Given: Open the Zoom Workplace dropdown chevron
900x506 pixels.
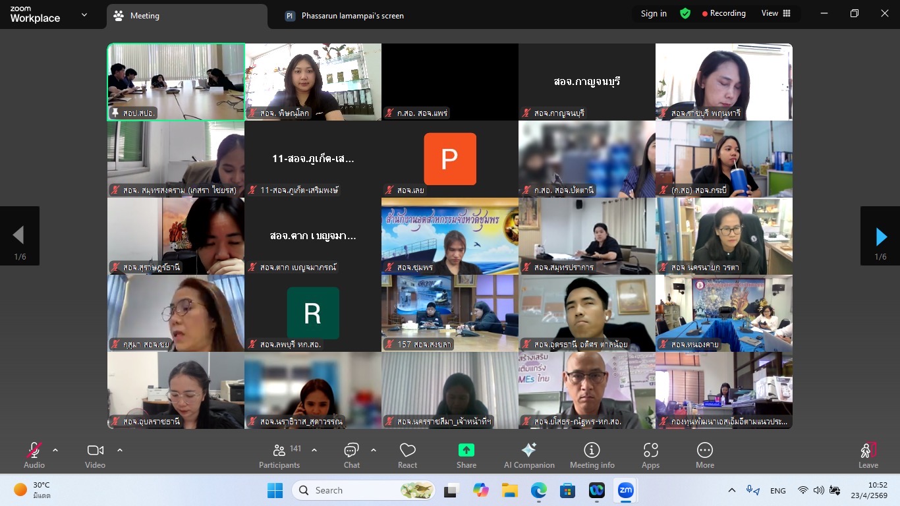Looking at the screenshot, I should (x=84, y=14).
